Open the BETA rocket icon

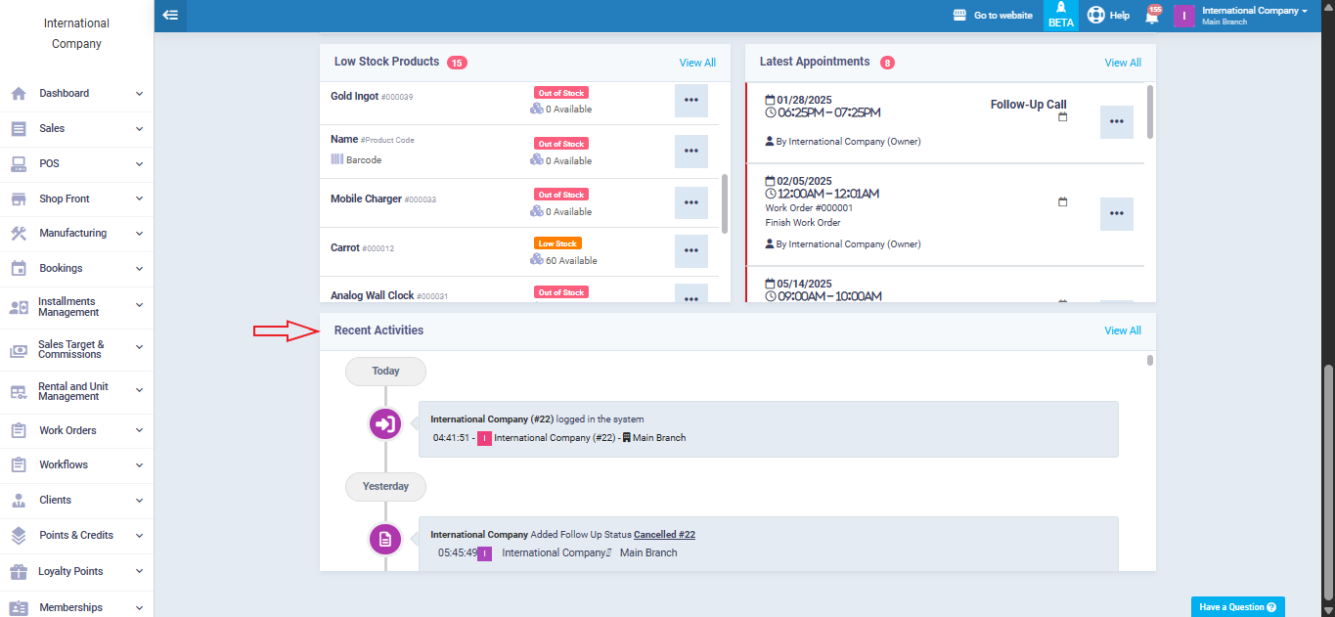pos(1060,15)
